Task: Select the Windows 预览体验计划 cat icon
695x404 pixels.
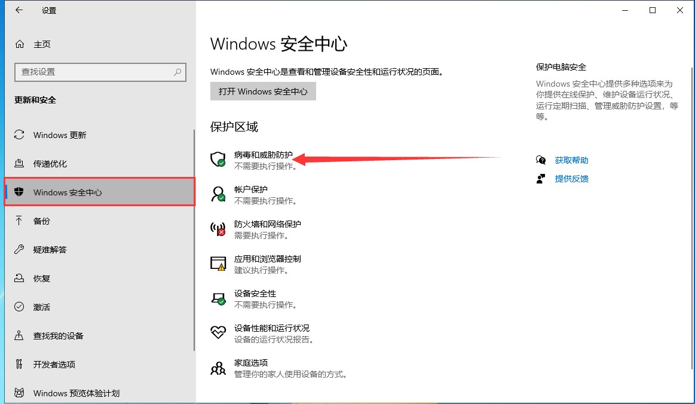Action: tap(19, 393)
